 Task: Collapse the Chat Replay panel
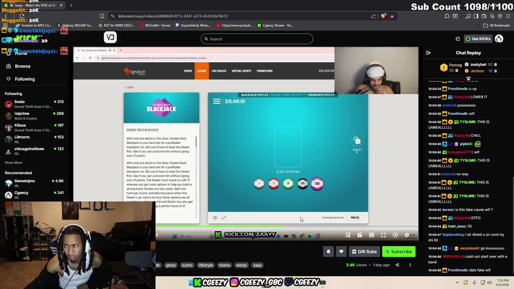[x=428, y=53]
